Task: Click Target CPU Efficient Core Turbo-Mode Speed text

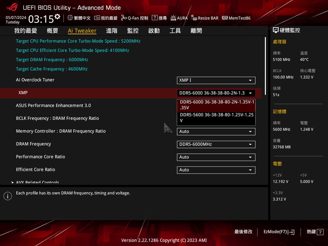Action: pos(72,50)
